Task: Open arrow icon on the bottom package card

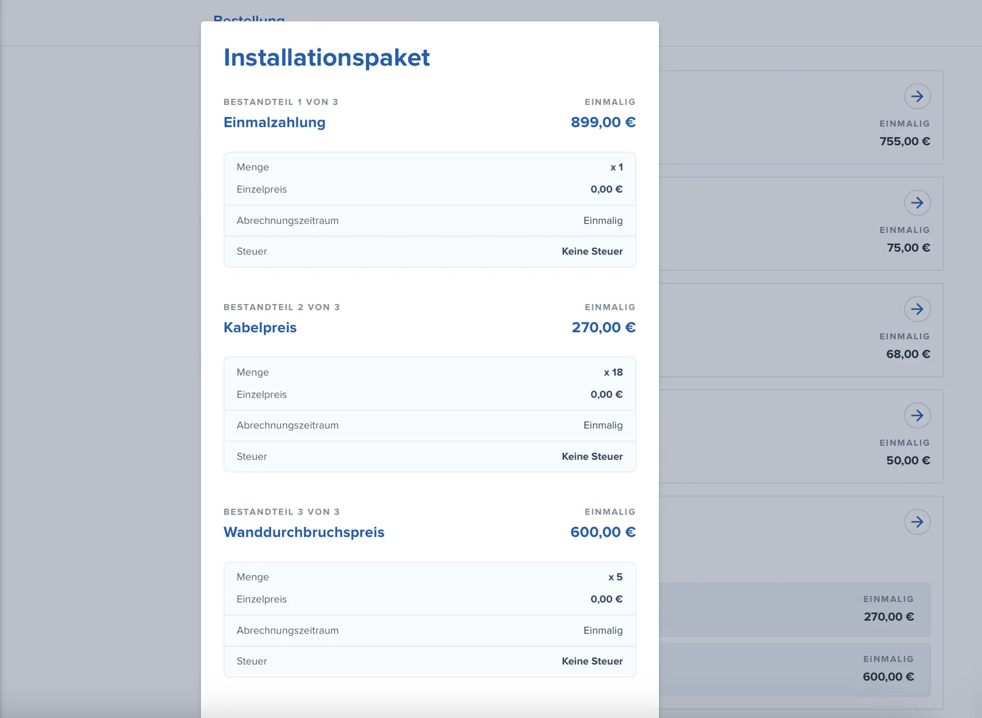Action: pos(917,522)
